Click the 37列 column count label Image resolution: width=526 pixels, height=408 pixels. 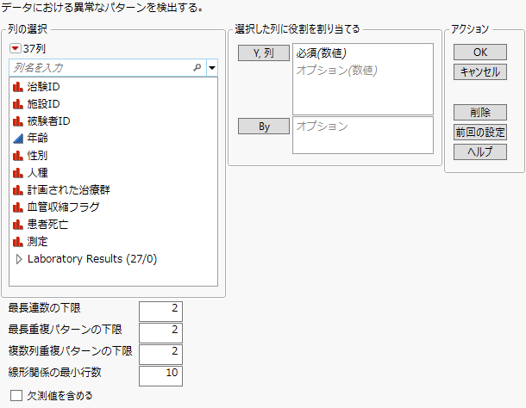pos(34,49)
